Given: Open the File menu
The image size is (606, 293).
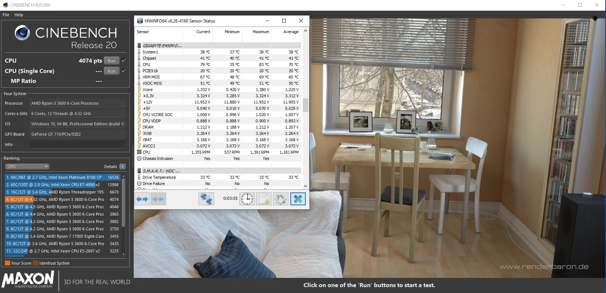Looking at the screenshot, I should [x=6, y=15].
